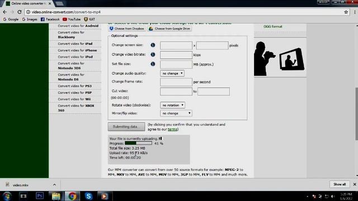Open Convert video for iPod

point(75,57)
